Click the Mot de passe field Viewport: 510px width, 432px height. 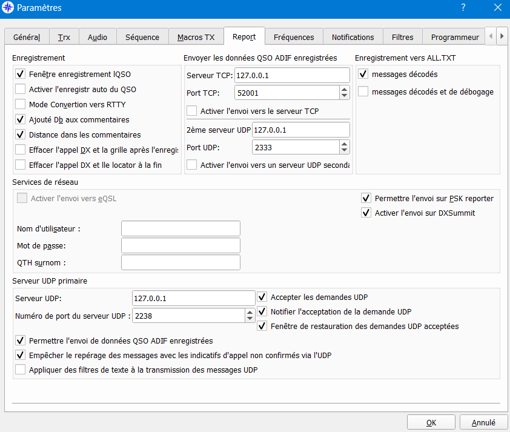180,245
